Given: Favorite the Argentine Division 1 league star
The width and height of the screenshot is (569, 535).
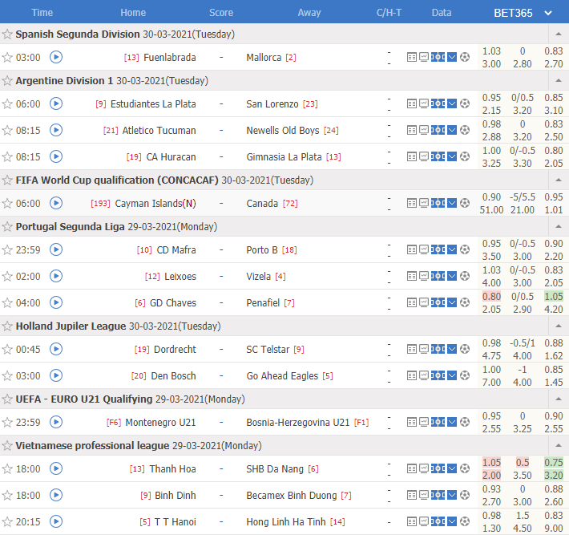Looking at the screenshot, I should click(x=7, y=81).
